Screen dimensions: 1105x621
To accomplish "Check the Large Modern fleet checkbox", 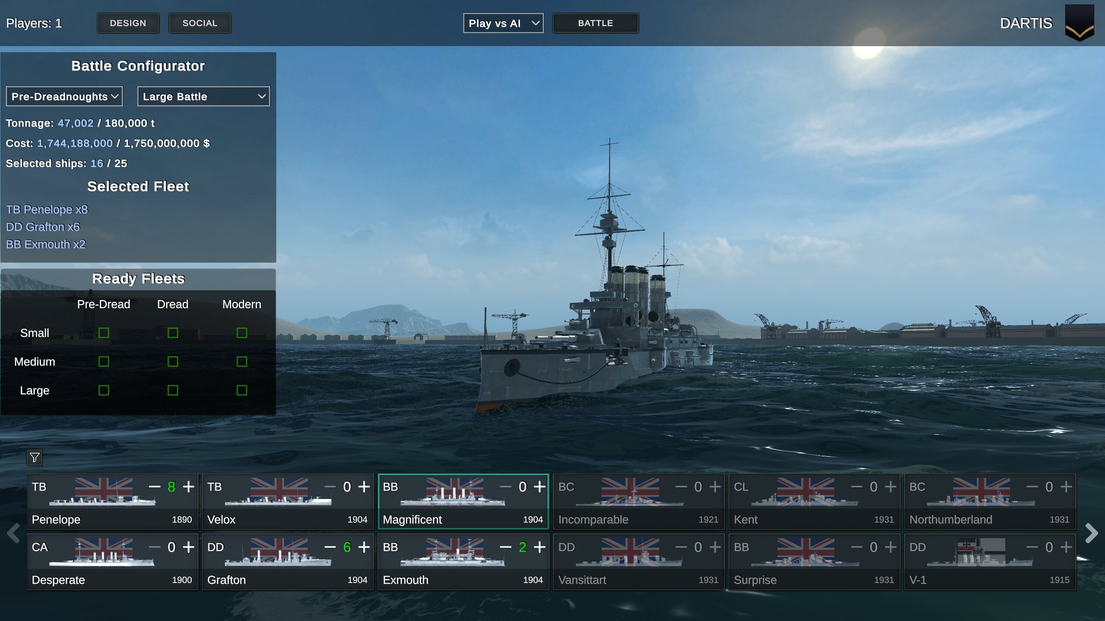I will click(241, 390).
